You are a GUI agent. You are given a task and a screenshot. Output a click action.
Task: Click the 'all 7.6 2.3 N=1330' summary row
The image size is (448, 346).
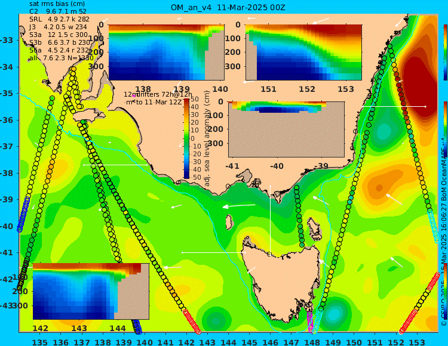point(62,58)
